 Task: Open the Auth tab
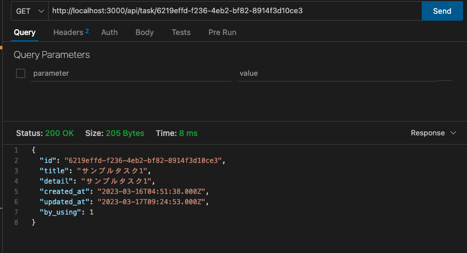[109, 32]
